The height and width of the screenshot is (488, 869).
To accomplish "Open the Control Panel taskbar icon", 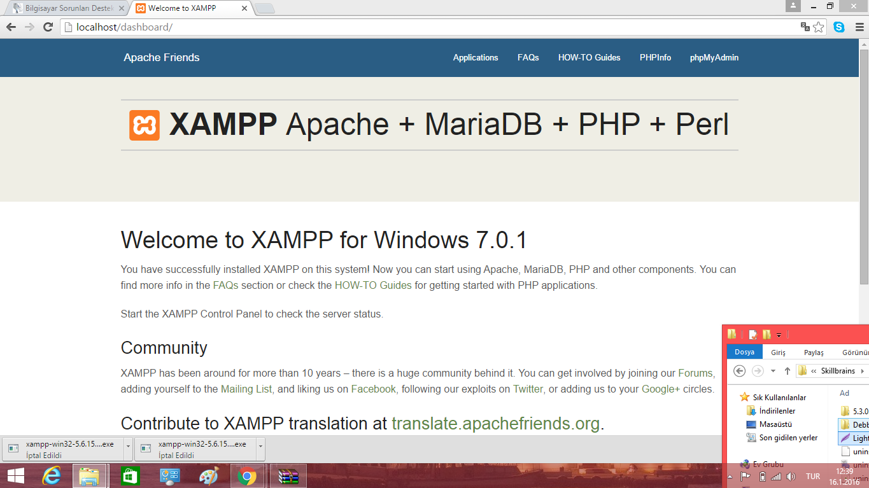I will click(x=170, y=476).
